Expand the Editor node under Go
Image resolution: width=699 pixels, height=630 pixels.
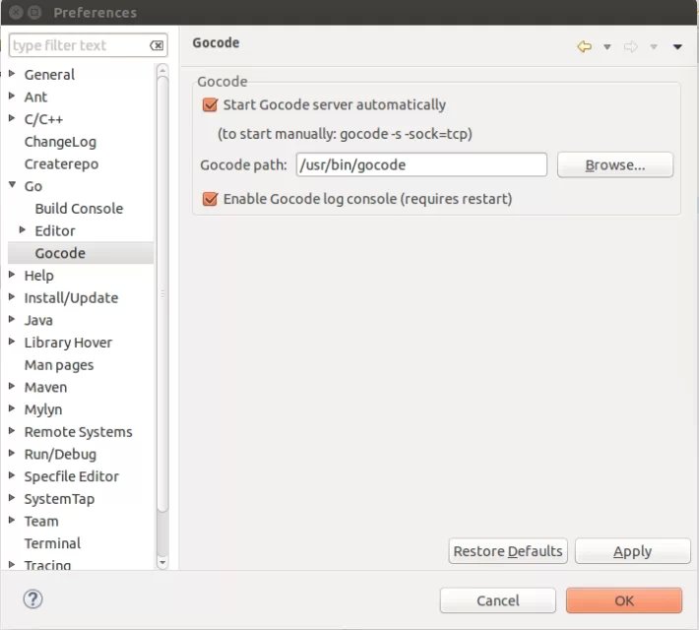23,230
